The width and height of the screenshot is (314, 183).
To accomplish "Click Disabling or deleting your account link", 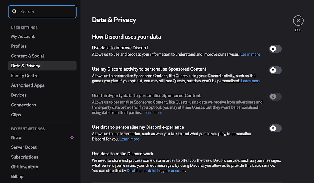I will pos(156,170).
